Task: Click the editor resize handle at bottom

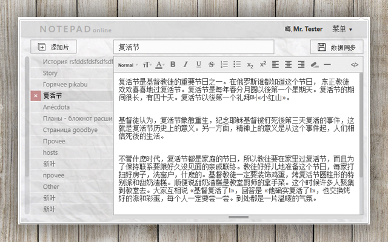Action: [x=238, y=217]
